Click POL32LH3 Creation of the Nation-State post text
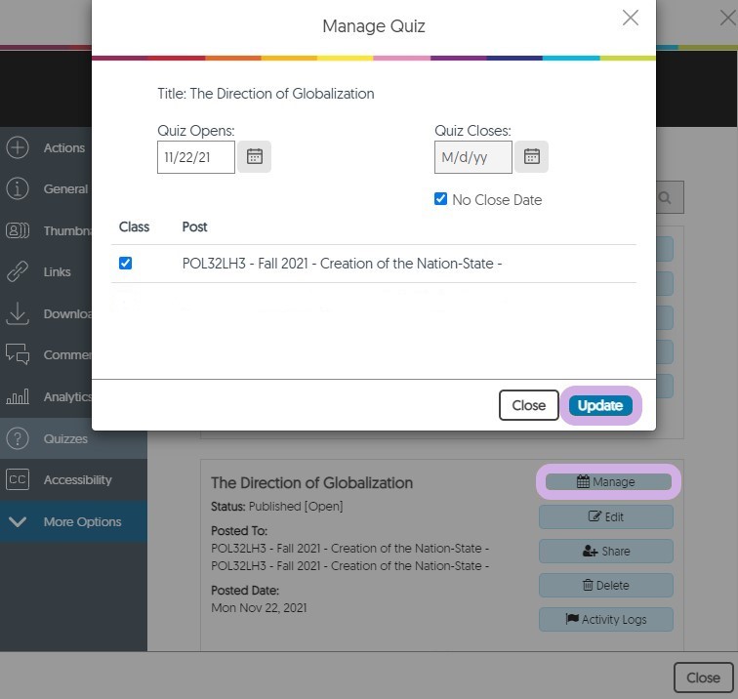 point(342,264)
